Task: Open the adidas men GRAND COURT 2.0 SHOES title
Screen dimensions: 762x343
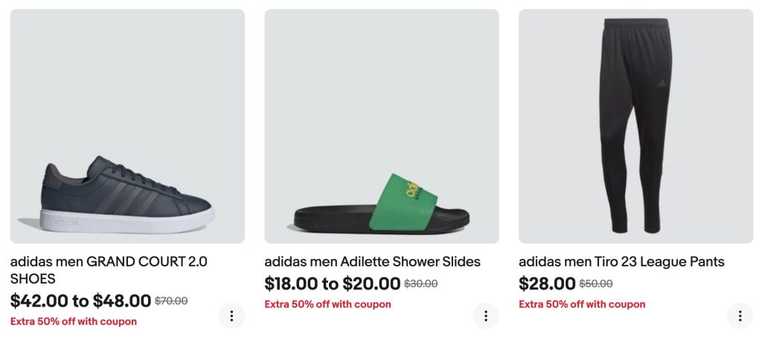Action: (109, 270)
